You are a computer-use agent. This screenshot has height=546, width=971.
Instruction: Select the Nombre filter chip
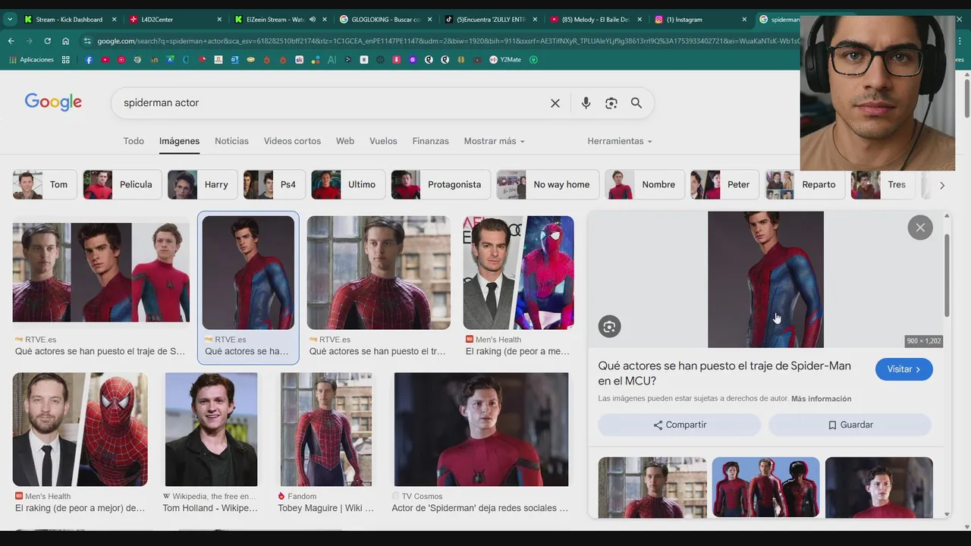click(x=645, y=184)
